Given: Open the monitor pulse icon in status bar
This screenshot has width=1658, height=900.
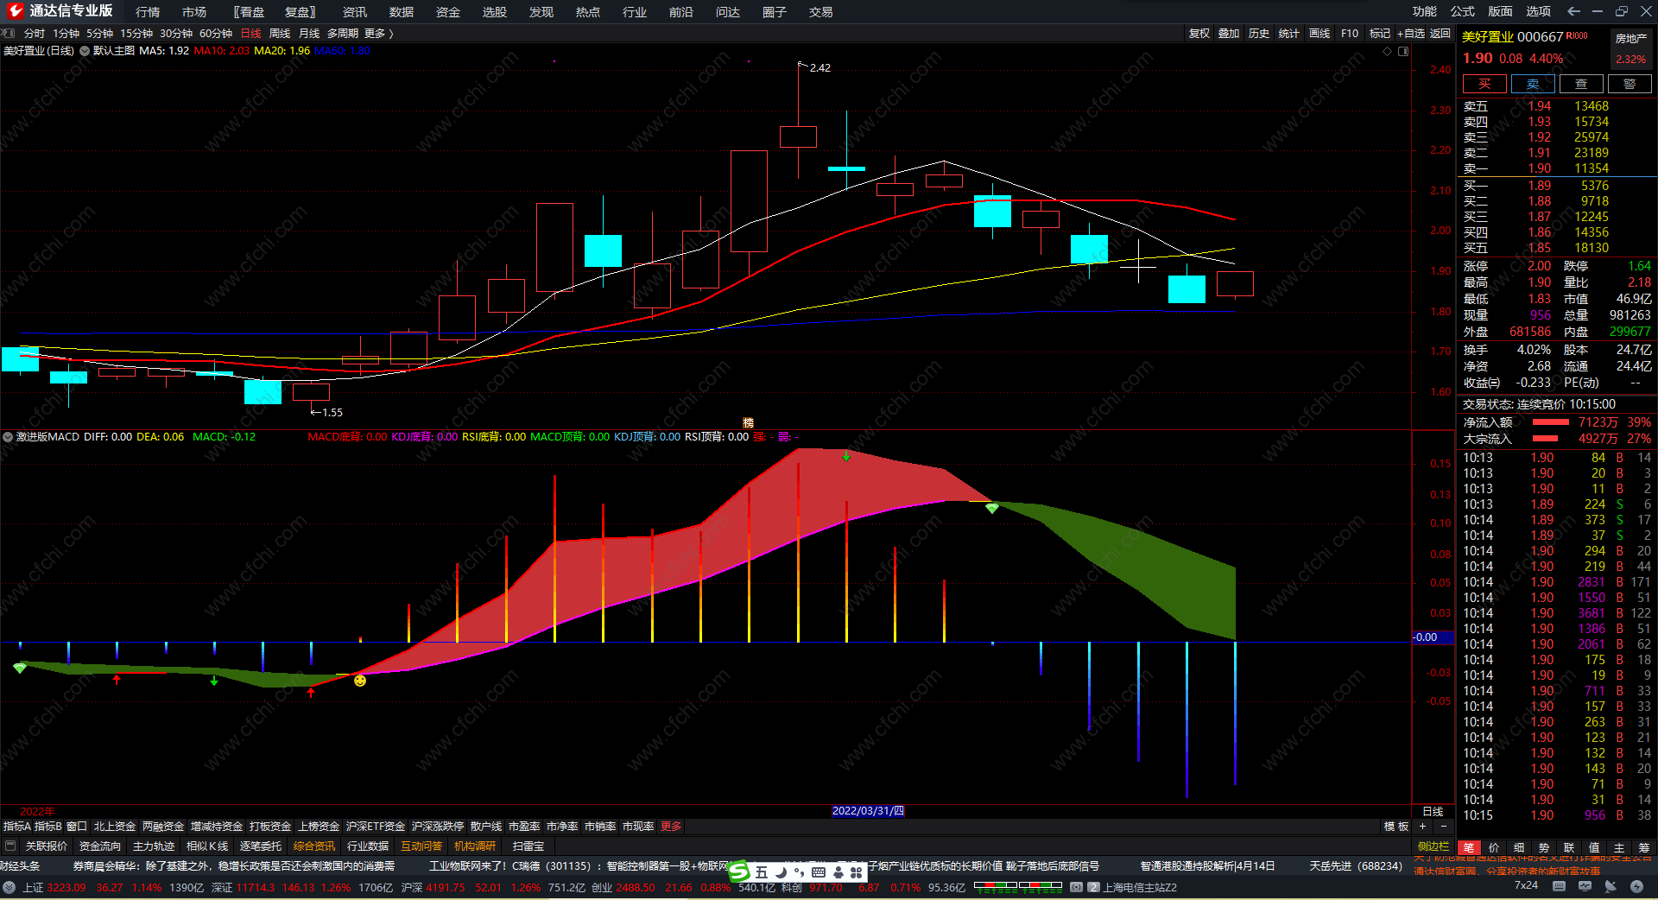Looking at the screenshot, I should (x=1585, y=886).
